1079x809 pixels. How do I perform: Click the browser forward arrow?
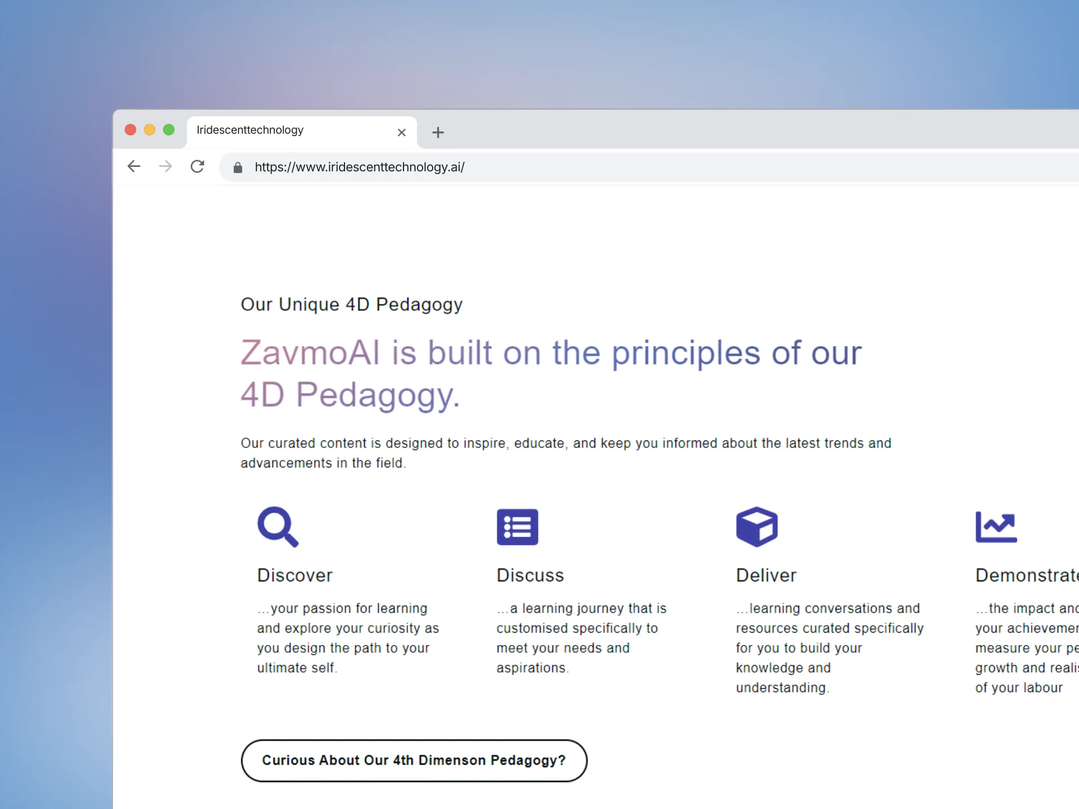[x=165, y=166]
